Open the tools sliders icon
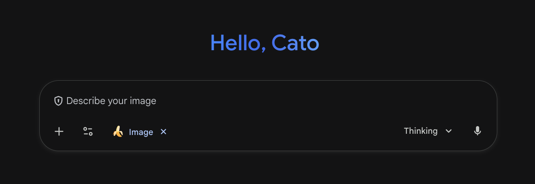Screen dimensions: 535x184 click(x=88, y=131)
